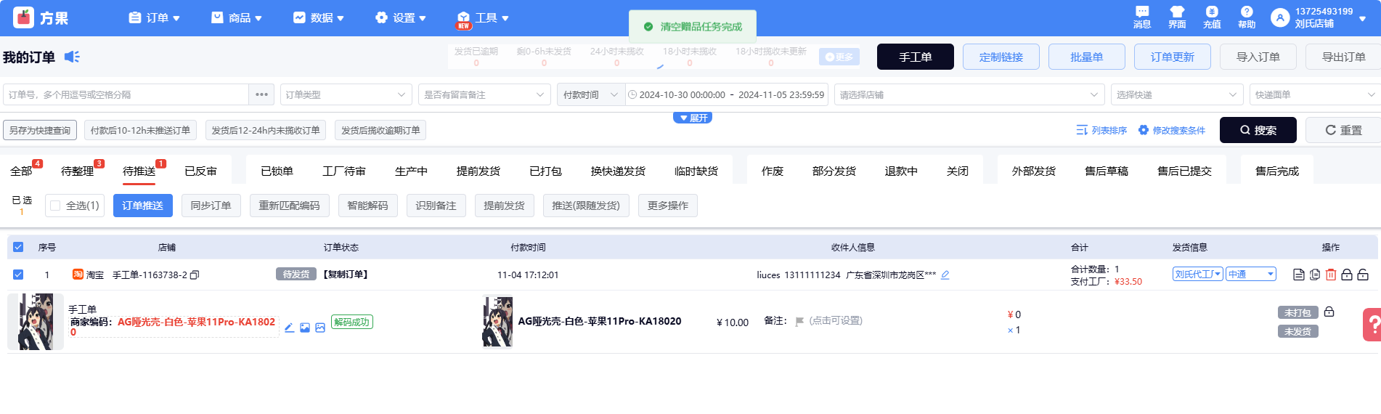Click the payment date range field
Image resolution: width=1381 pixels, height=414 pixels.
point(727,94)
